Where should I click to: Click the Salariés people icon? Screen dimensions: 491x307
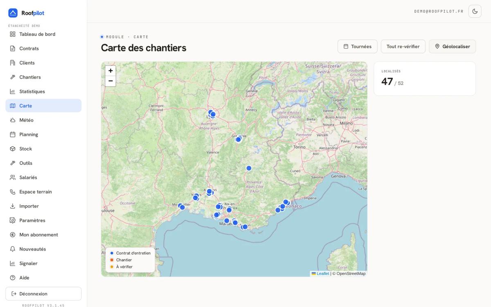[13, 177]
